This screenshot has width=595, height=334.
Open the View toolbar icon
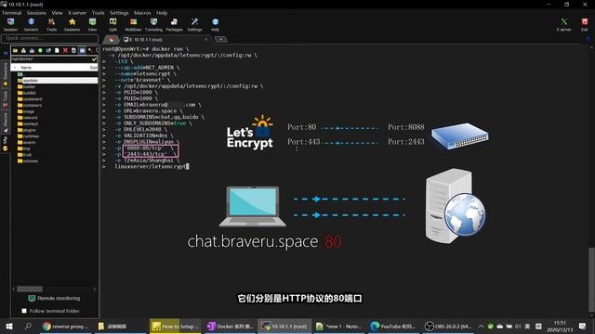click(92, 25)
